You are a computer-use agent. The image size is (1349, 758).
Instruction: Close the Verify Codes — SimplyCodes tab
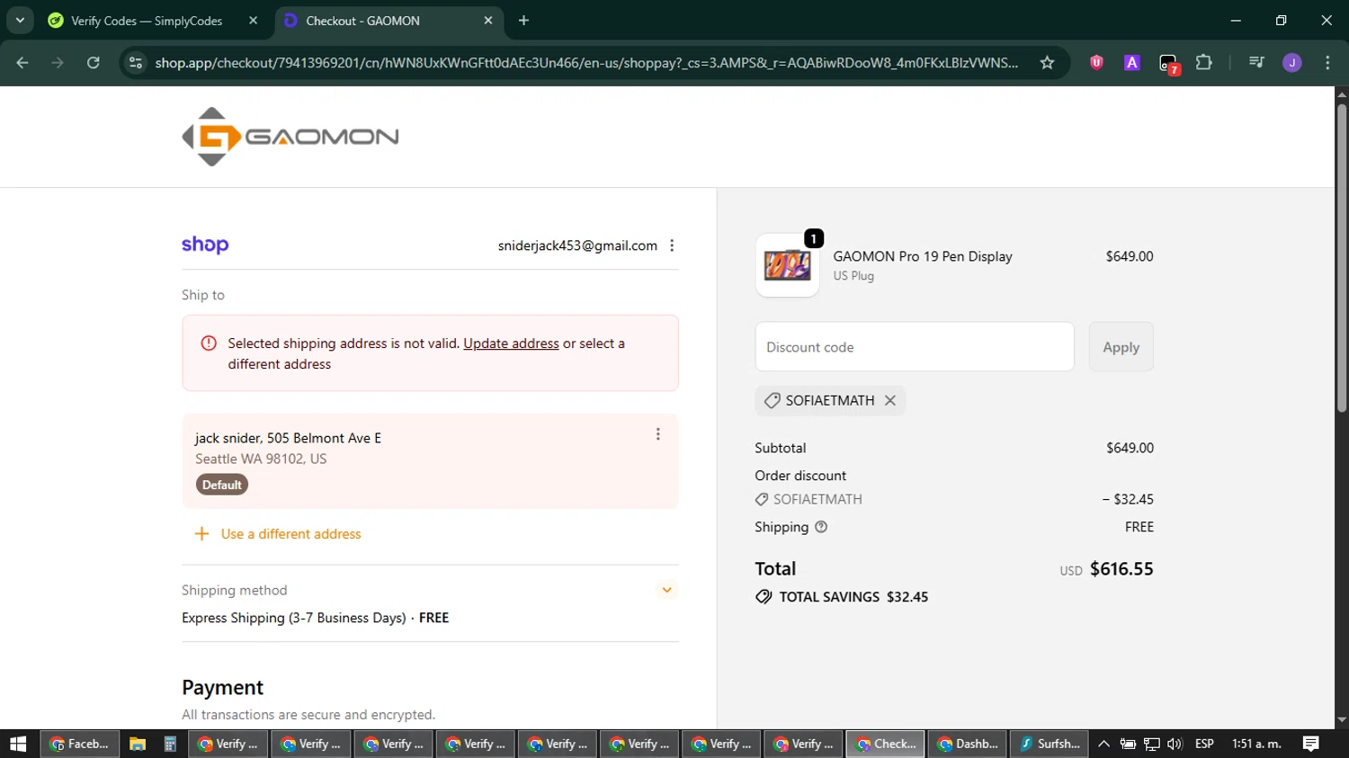(253, 21)
